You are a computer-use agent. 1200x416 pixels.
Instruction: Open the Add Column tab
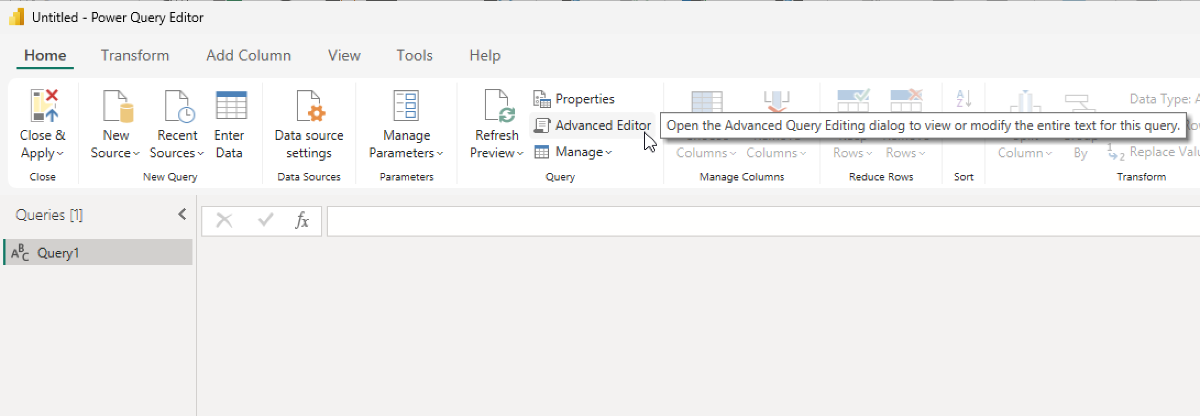[x=249, y=56]
